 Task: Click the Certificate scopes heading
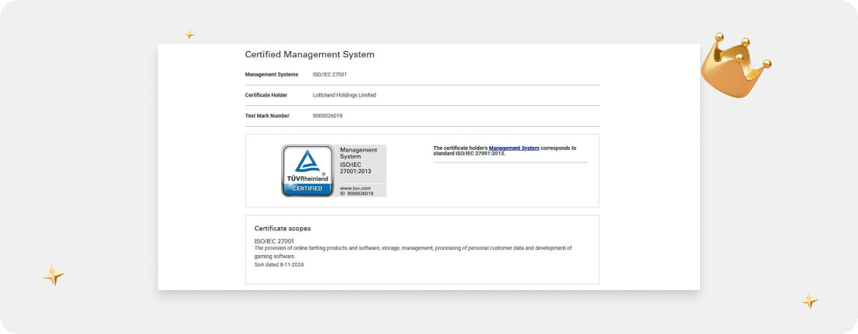pos(283,229)
